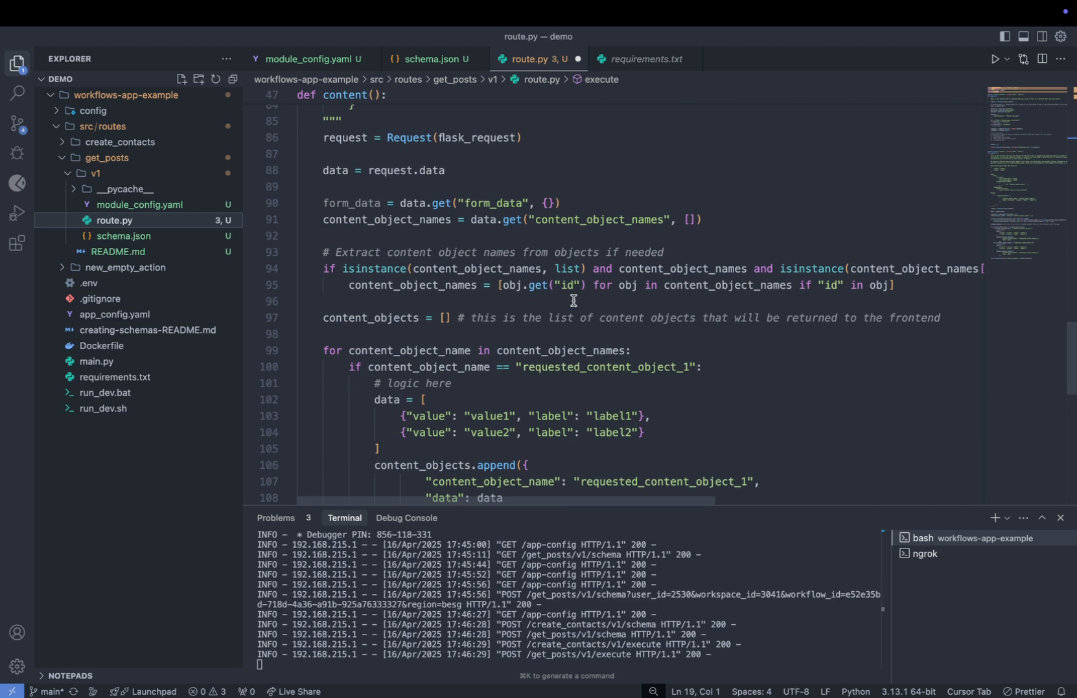Image resolution: width=1077 pixels, height=698 pixels.
Task: Open the new terminal profile dropdown
Action: coord(1007,518)
